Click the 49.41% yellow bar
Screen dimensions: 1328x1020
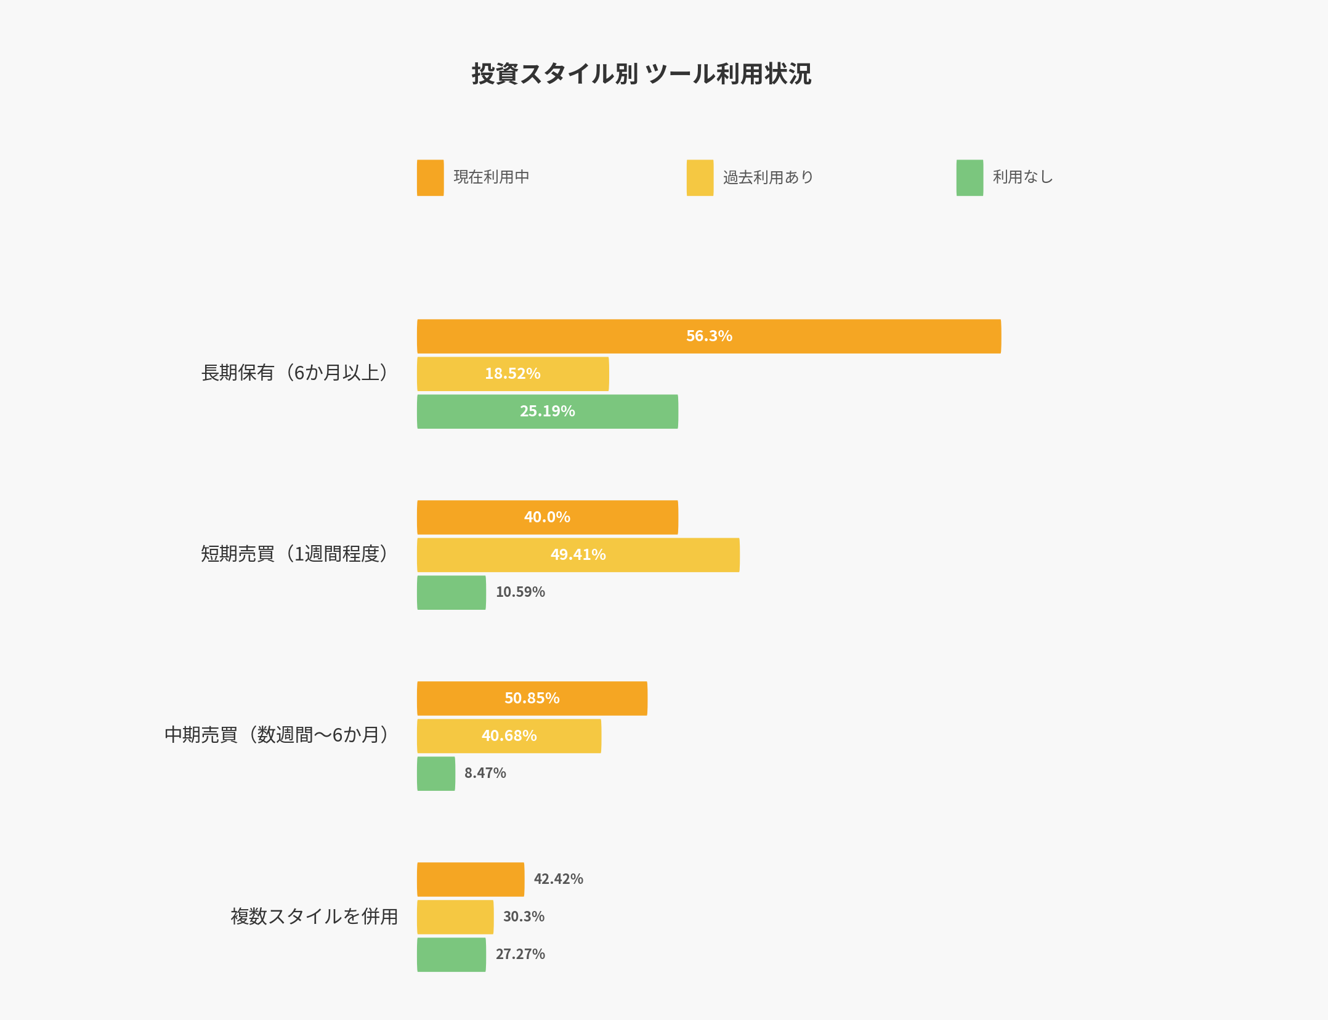[578, 555]
